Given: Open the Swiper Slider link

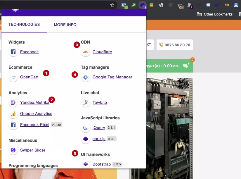Looking at the screenshot, I should coord(33,150).
